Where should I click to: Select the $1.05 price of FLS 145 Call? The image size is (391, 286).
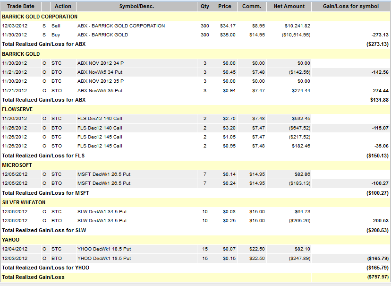[x=229, y=137]
